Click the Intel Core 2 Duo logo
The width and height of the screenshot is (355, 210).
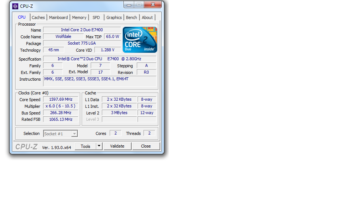140,40
